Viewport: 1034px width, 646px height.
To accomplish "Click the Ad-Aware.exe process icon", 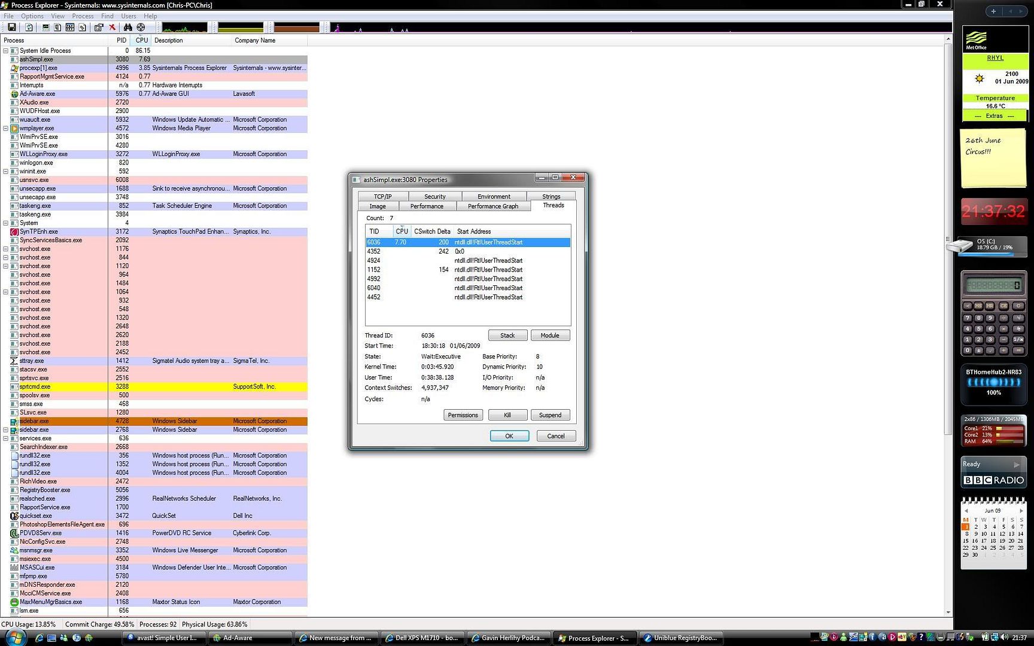I will coord(14,94).
